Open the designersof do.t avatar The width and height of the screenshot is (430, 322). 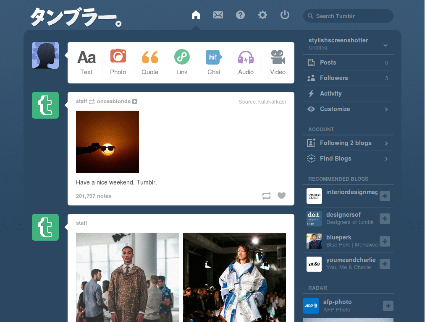tap(314, 218)
